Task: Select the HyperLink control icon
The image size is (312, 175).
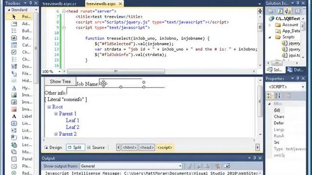Action: click(14, 88)
